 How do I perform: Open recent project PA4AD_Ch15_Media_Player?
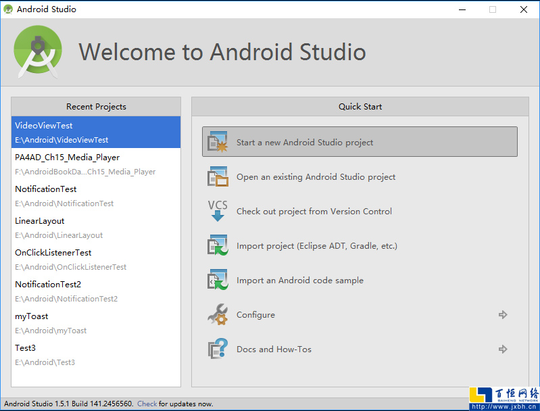96,164
